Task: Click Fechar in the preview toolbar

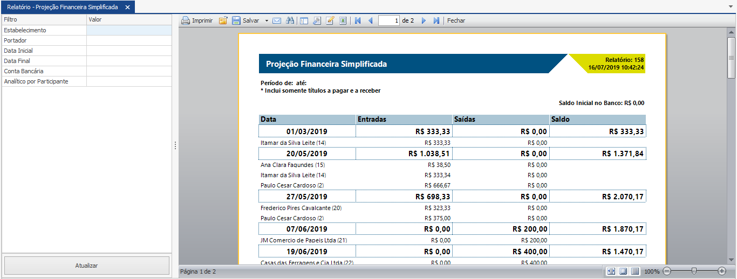Action: (456, 20)
